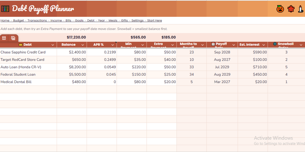305x152 pixels.
Task: Open the Transactions navigation link
Action: (x=37, y=21)
